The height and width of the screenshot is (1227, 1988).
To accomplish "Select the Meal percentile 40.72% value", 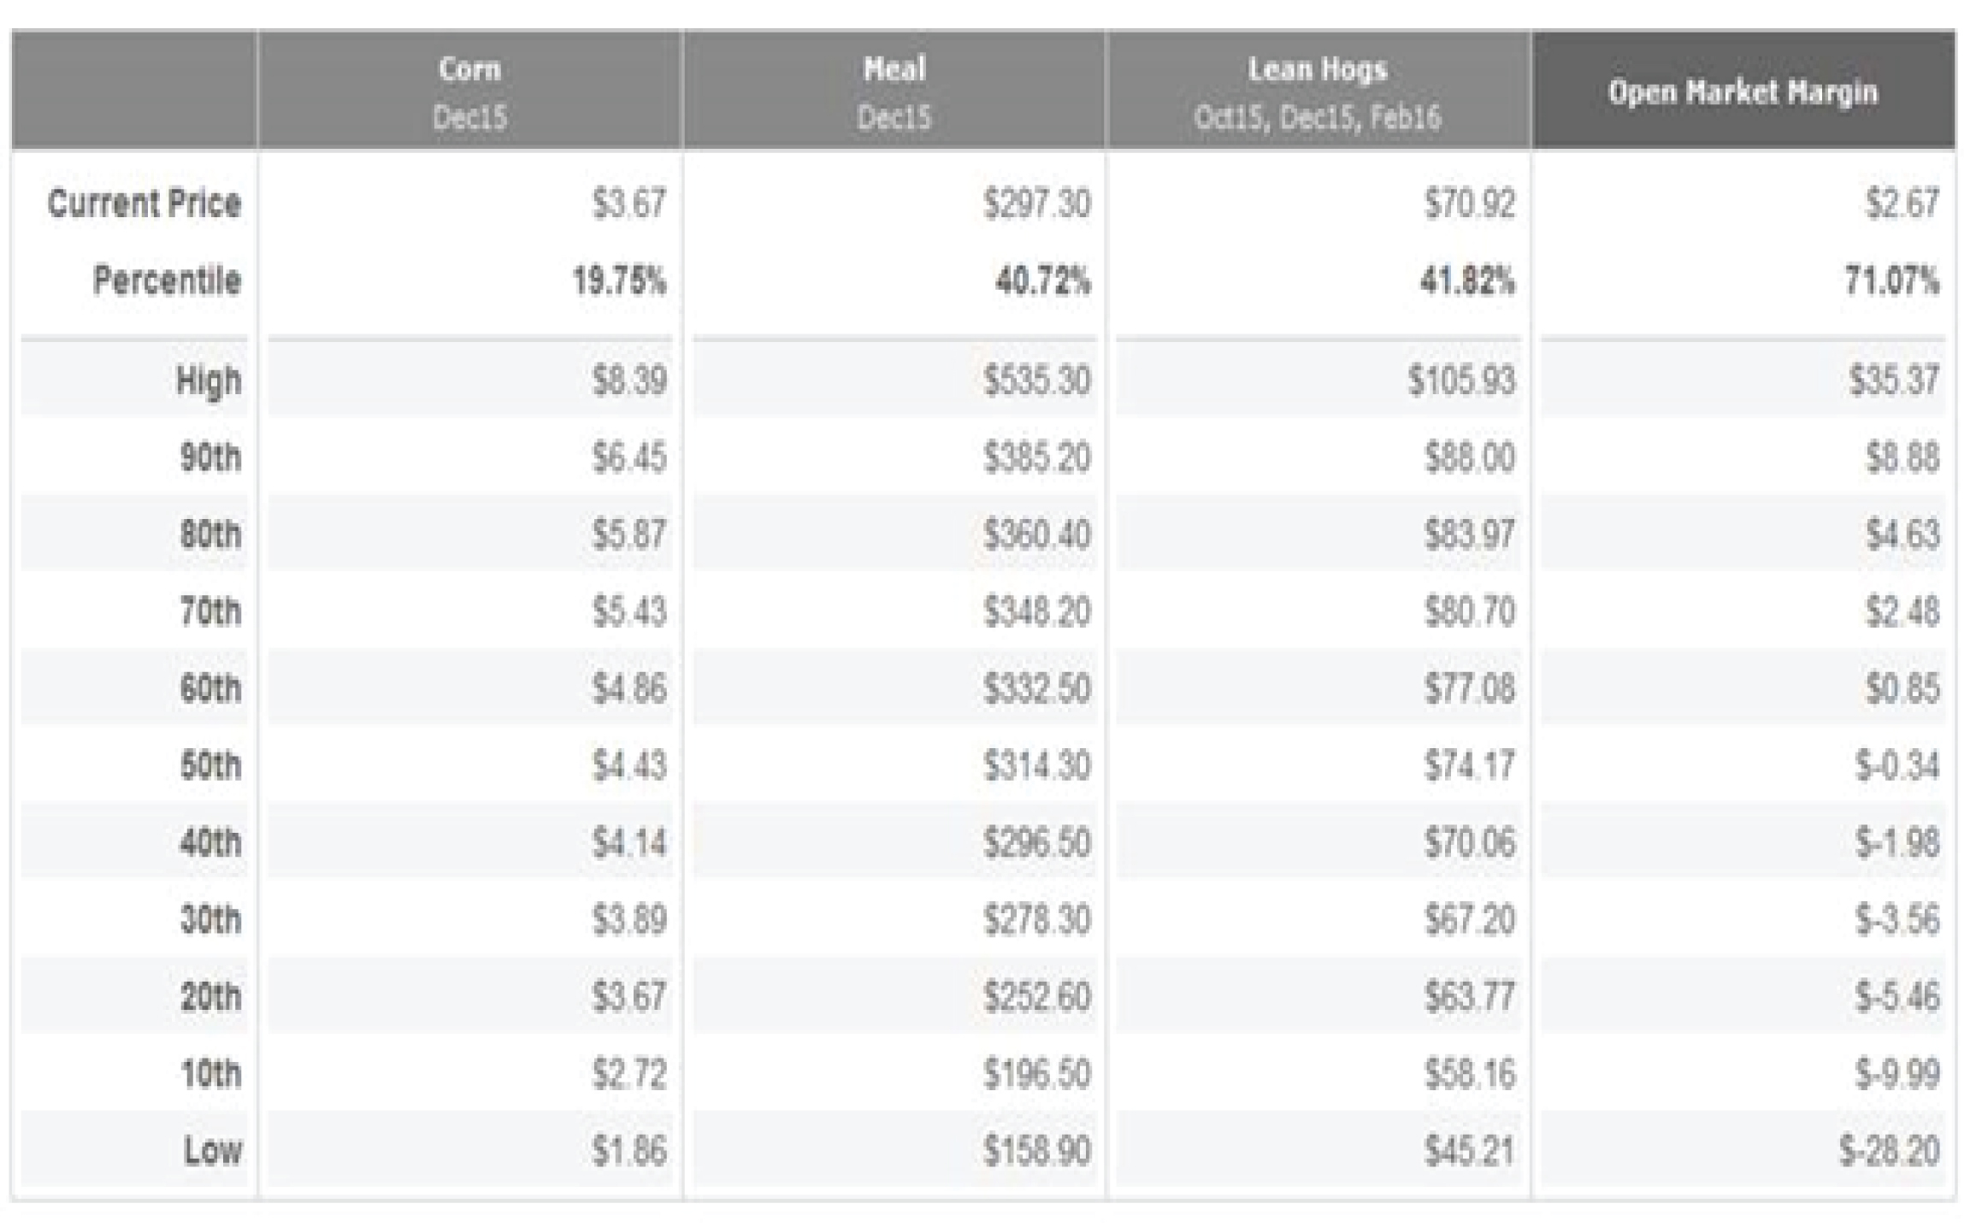I will [1042, 280].
